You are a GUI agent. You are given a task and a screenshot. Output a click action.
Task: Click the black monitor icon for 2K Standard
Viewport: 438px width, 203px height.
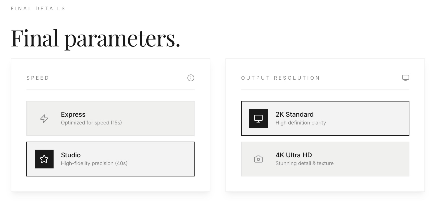(x=258, y=118)
